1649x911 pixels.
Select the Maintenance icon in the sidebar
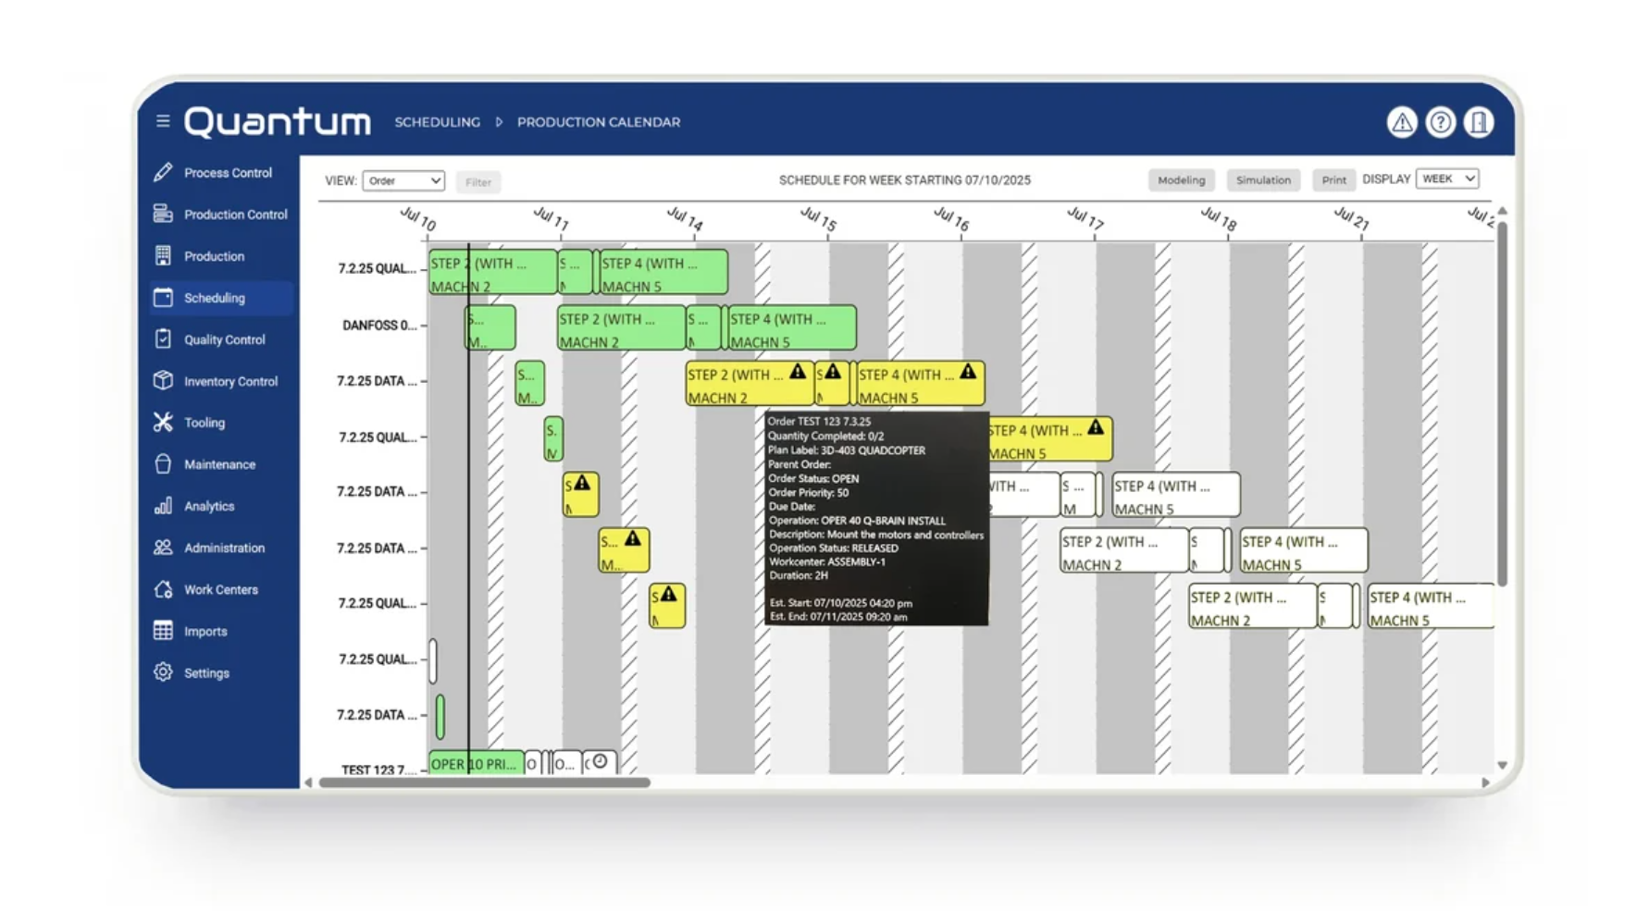pos(163,464)
